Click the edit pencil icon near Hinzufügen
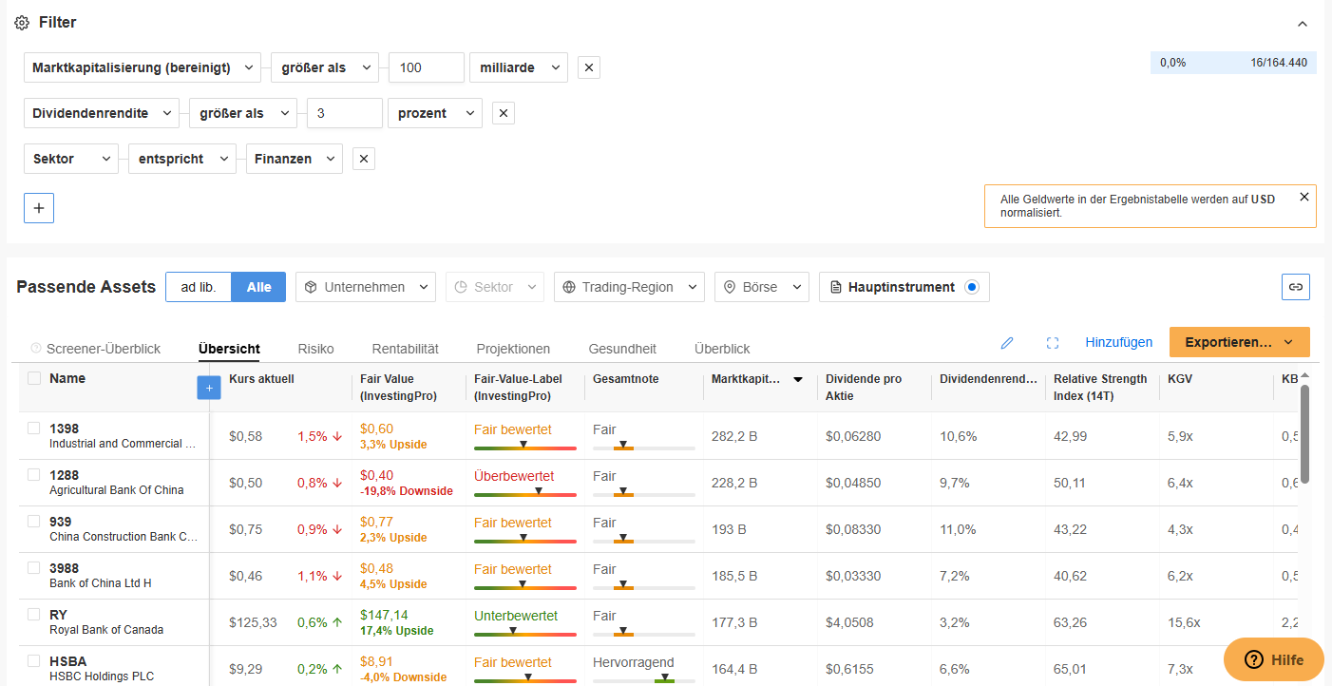 [1007, 342]
